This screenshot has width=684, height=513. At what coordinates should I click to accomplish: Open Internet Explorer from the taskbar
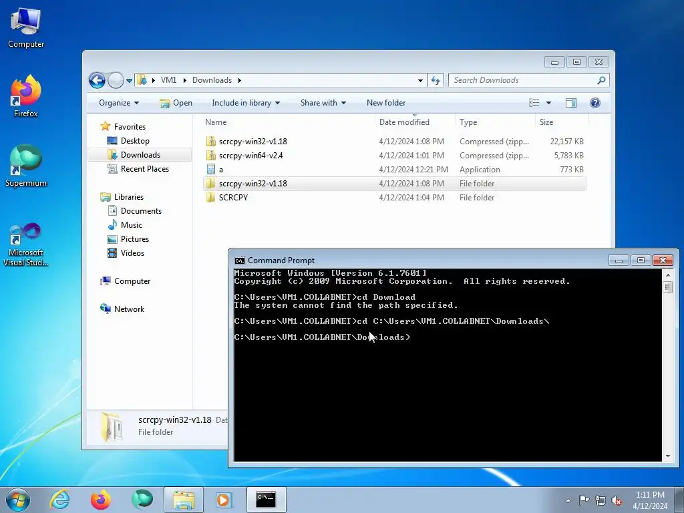[59, 500]
